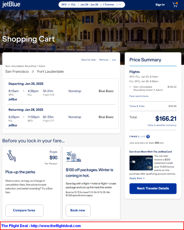Open the three-dot more options menu
Screen dimensions: 184x230
click(114, 60)
